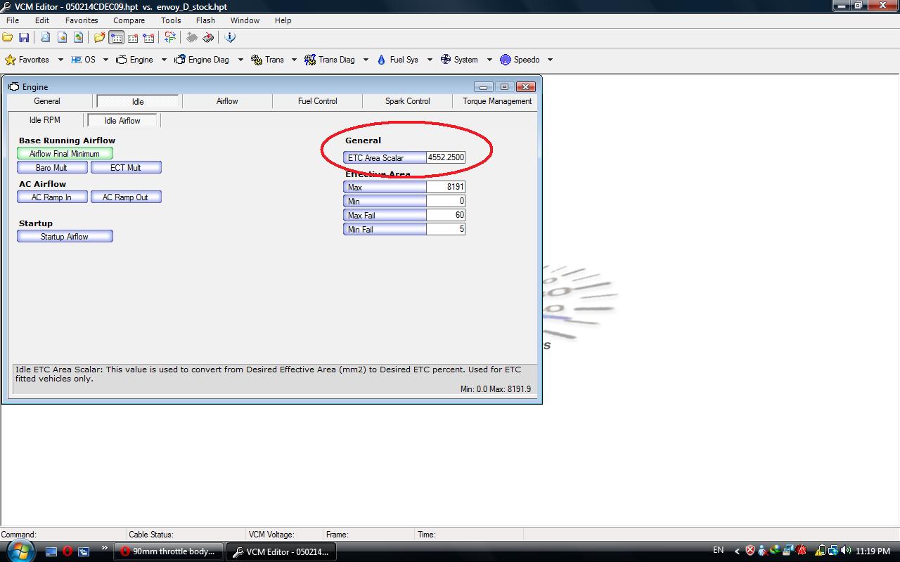Open the Trans Diag dropdown arrow

point(366,60)
